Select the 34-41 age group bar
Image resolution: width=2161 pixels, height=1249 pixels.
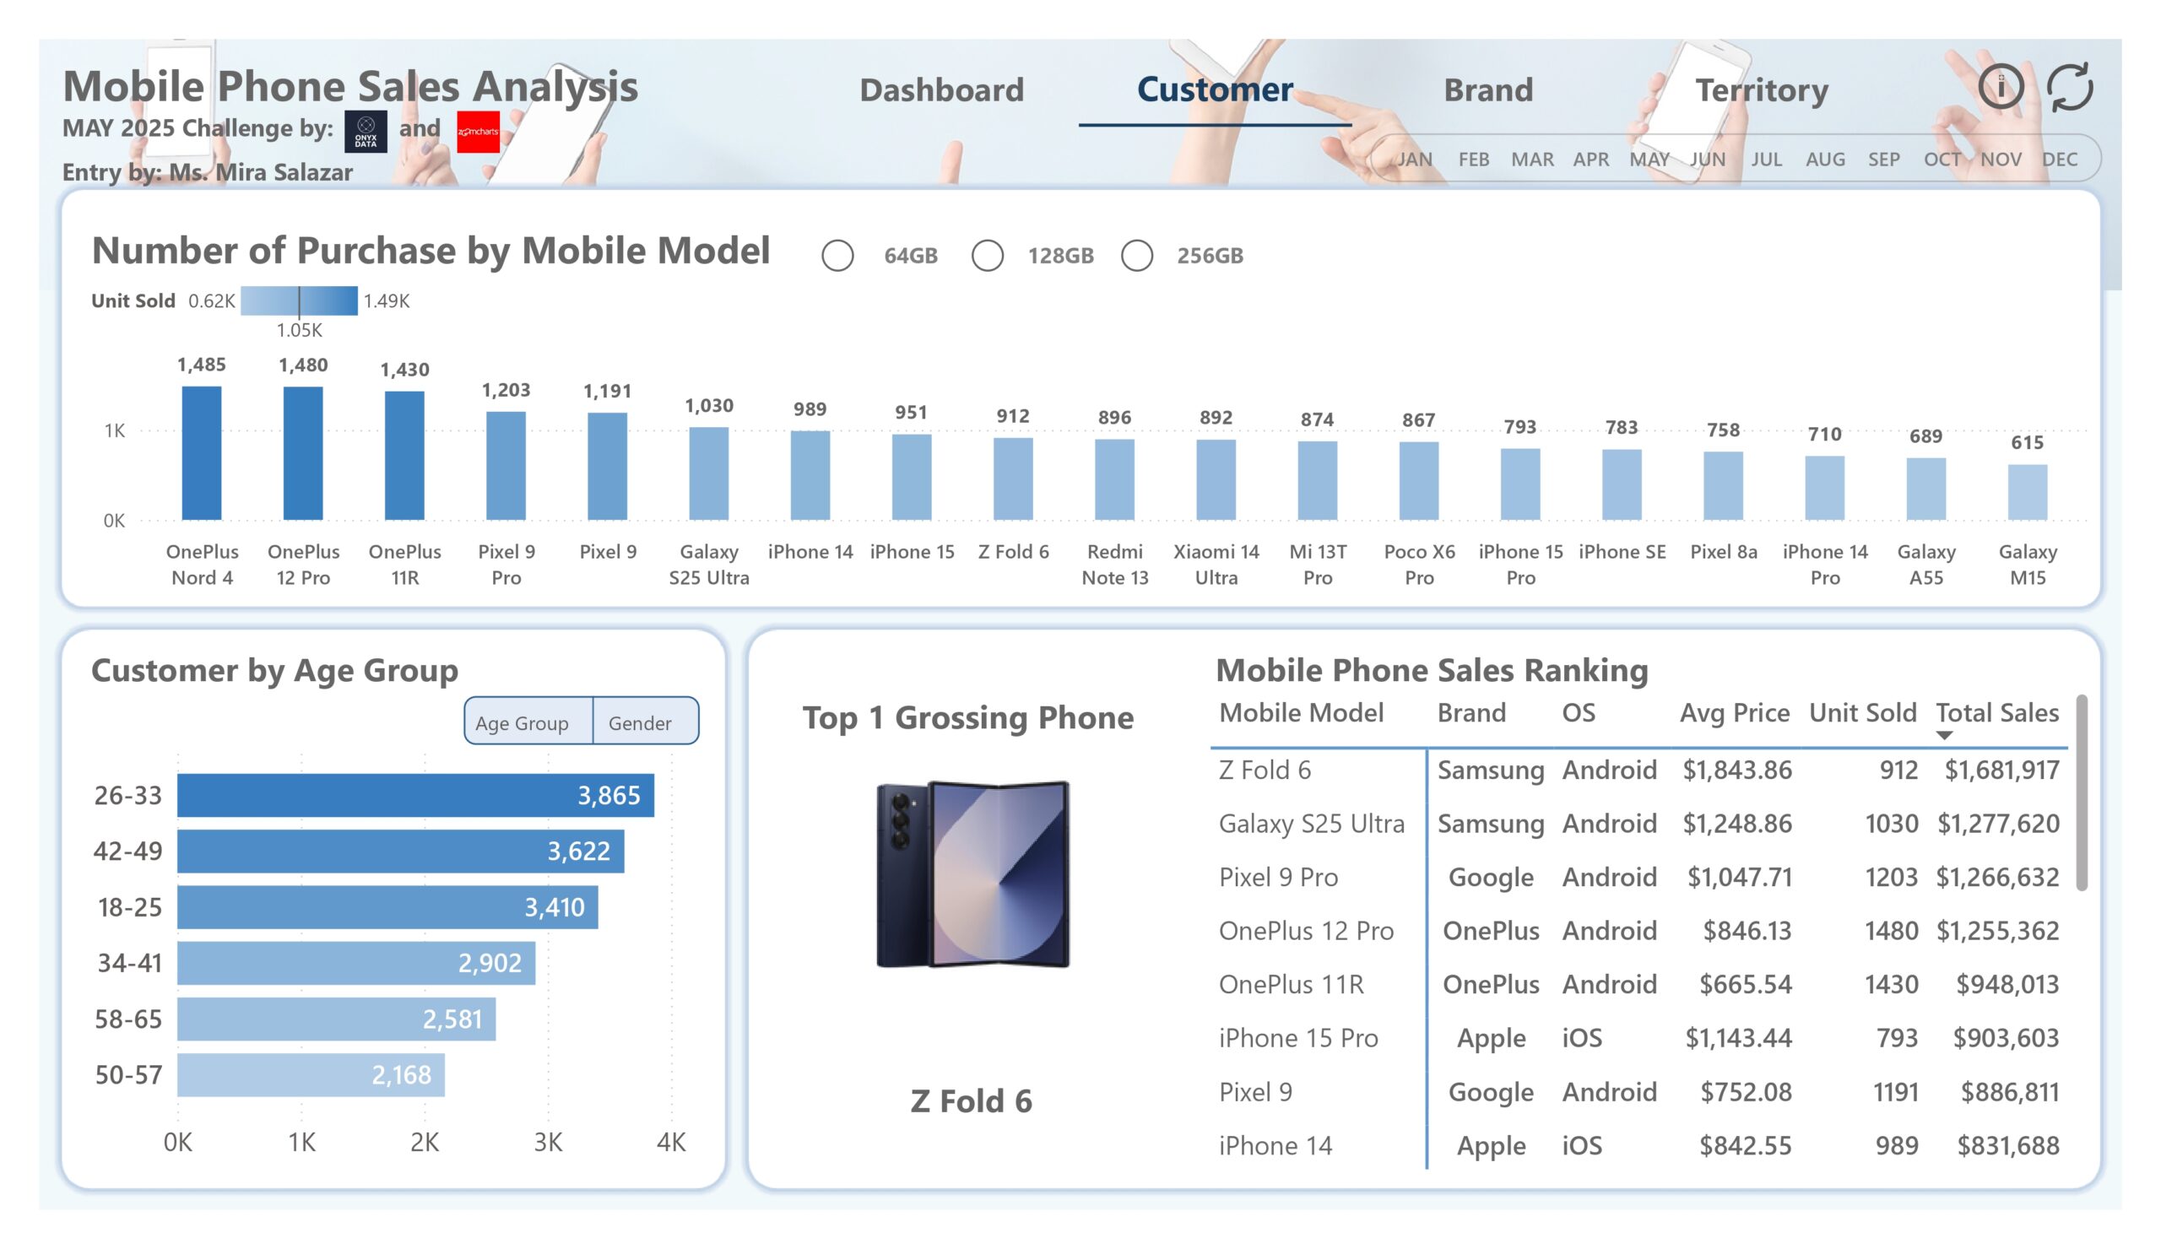point(356,963)
